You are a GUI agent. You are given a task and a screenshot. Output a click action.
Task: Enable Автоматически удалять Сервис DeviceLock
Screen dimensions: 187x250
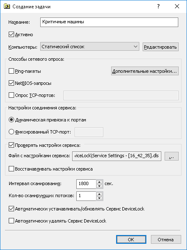pyautogui.click(x=11, y=221)
